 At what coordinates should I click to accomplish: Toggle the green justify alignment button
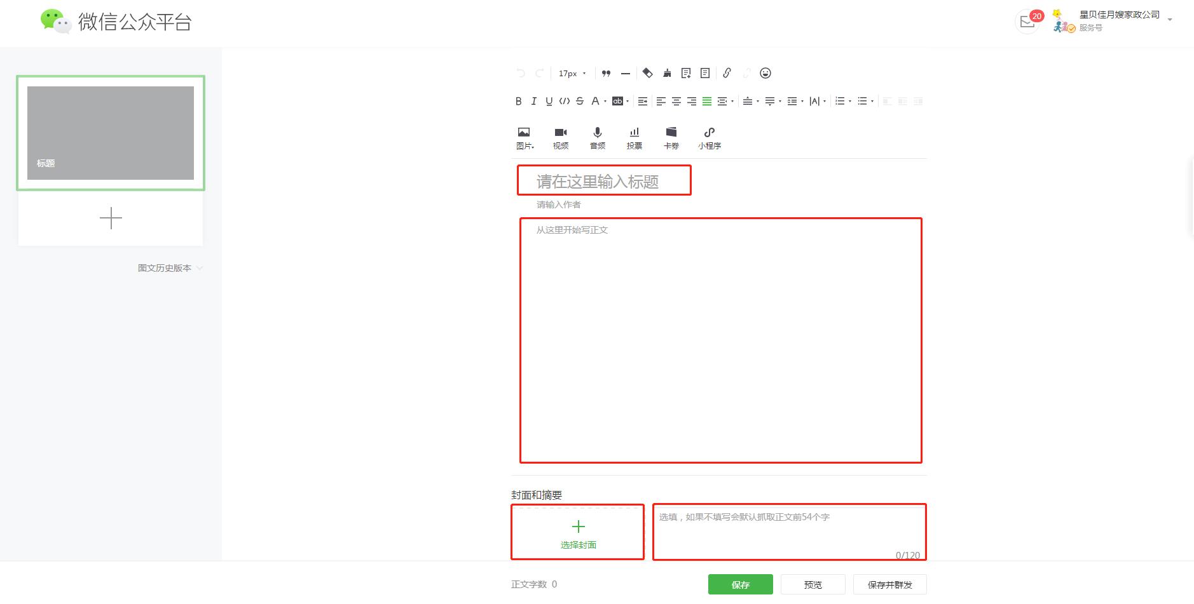[x=707, y=101]
